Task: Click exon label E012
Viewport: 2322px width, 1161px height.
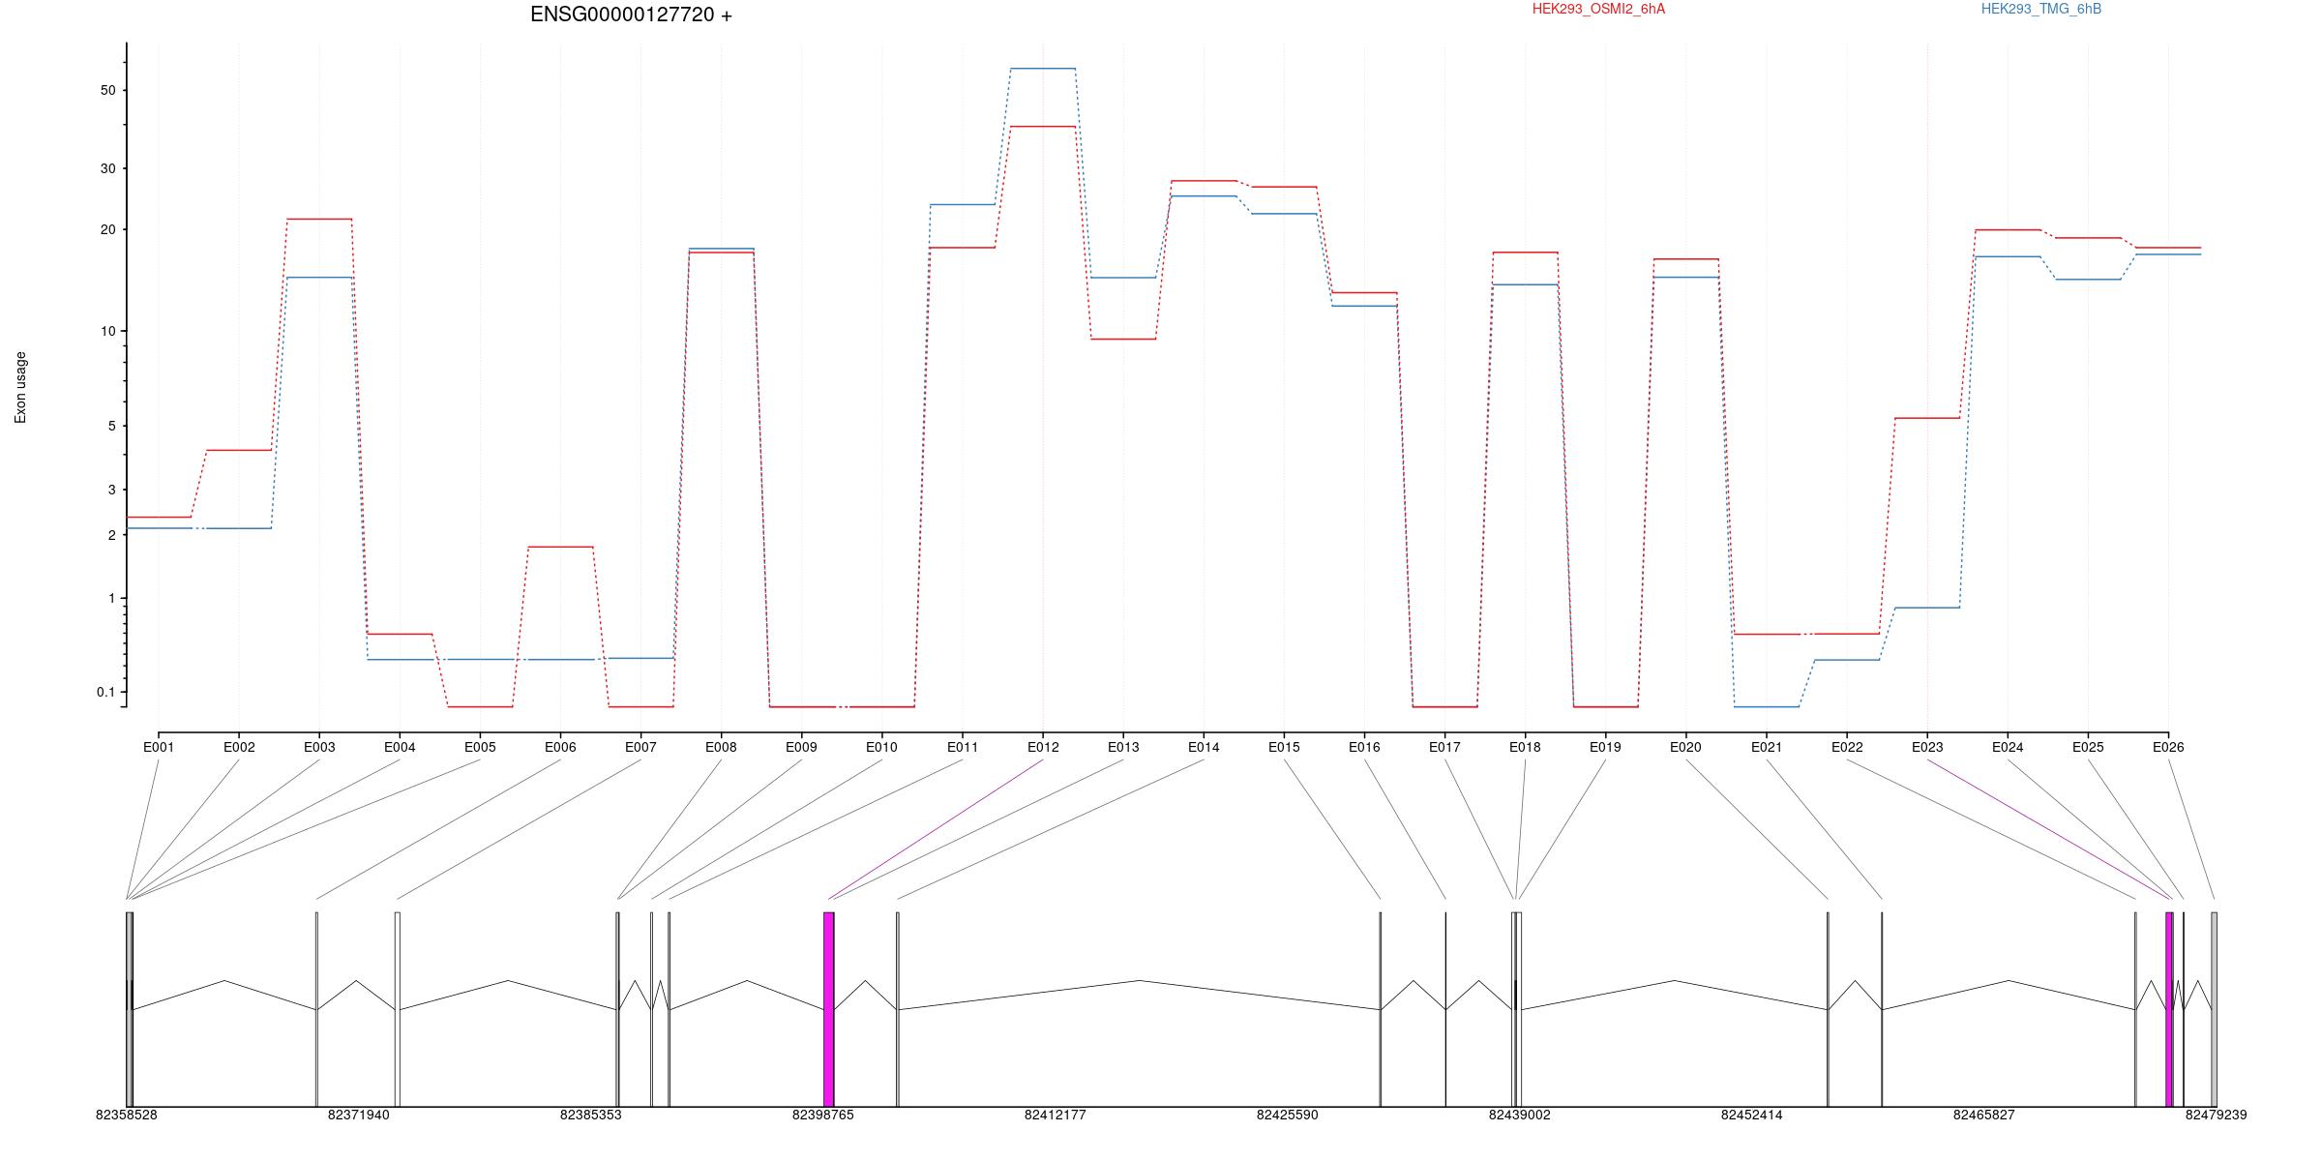Action: click(1043, 747)
